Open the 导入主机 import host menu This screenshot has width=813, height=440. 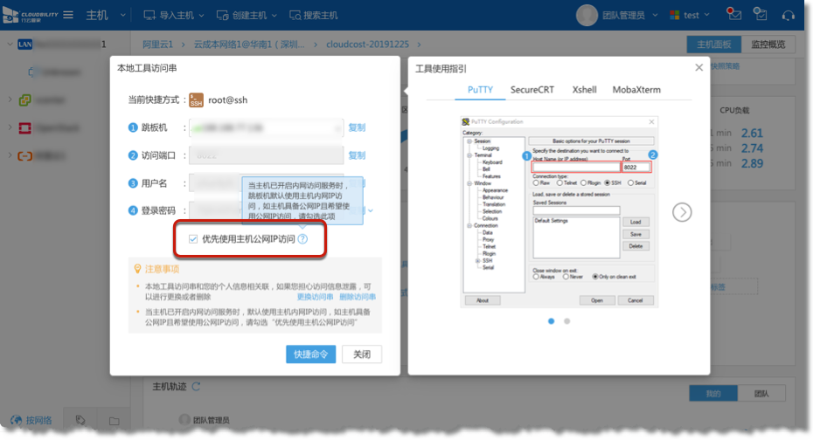pyautogui.click(x=174, y=16)
